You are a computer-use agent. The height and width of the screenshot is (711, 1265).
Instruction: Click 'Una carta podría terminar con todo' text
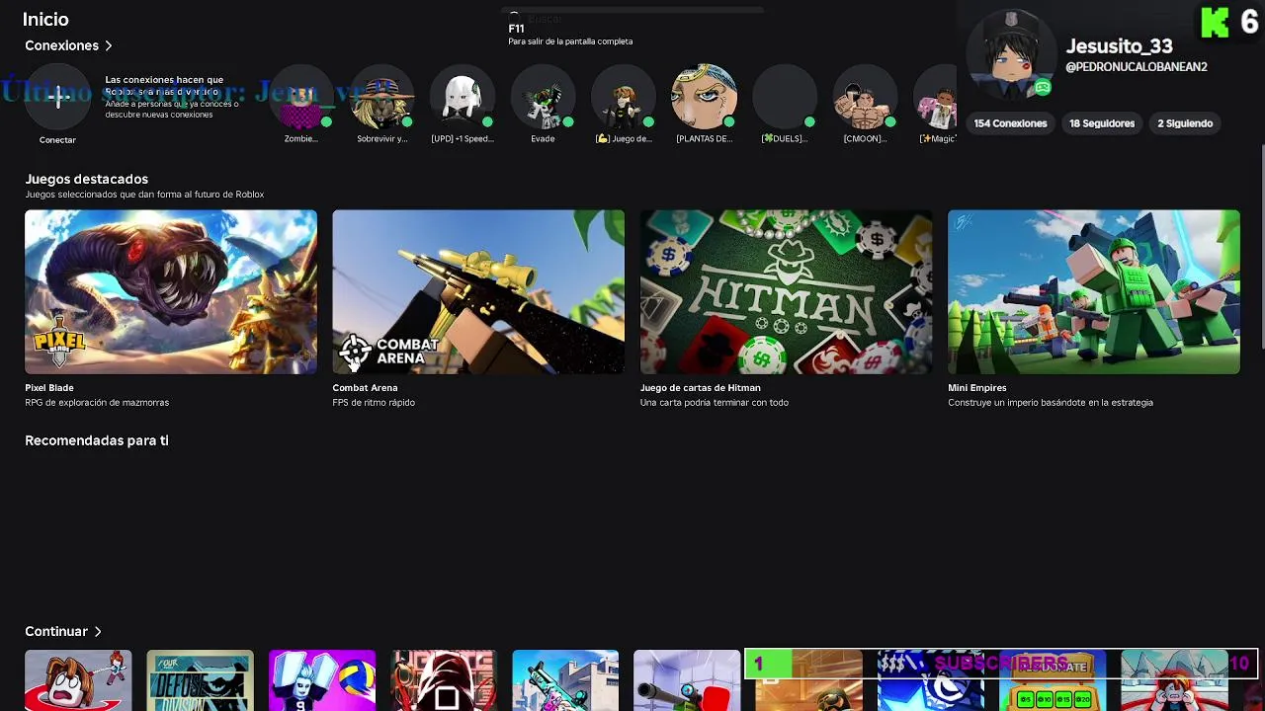[x=715, y=403]
